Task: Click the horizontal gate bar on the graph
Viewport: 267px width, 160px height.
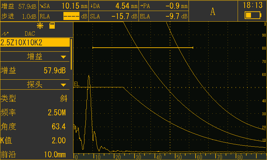Action: pyautogui.click(x=143, y=48)
